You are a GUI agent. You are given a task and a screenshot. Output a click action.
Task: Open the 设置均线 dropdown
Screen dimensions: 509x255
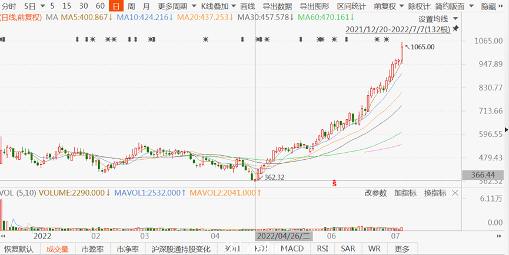click(x=455, y=19)
